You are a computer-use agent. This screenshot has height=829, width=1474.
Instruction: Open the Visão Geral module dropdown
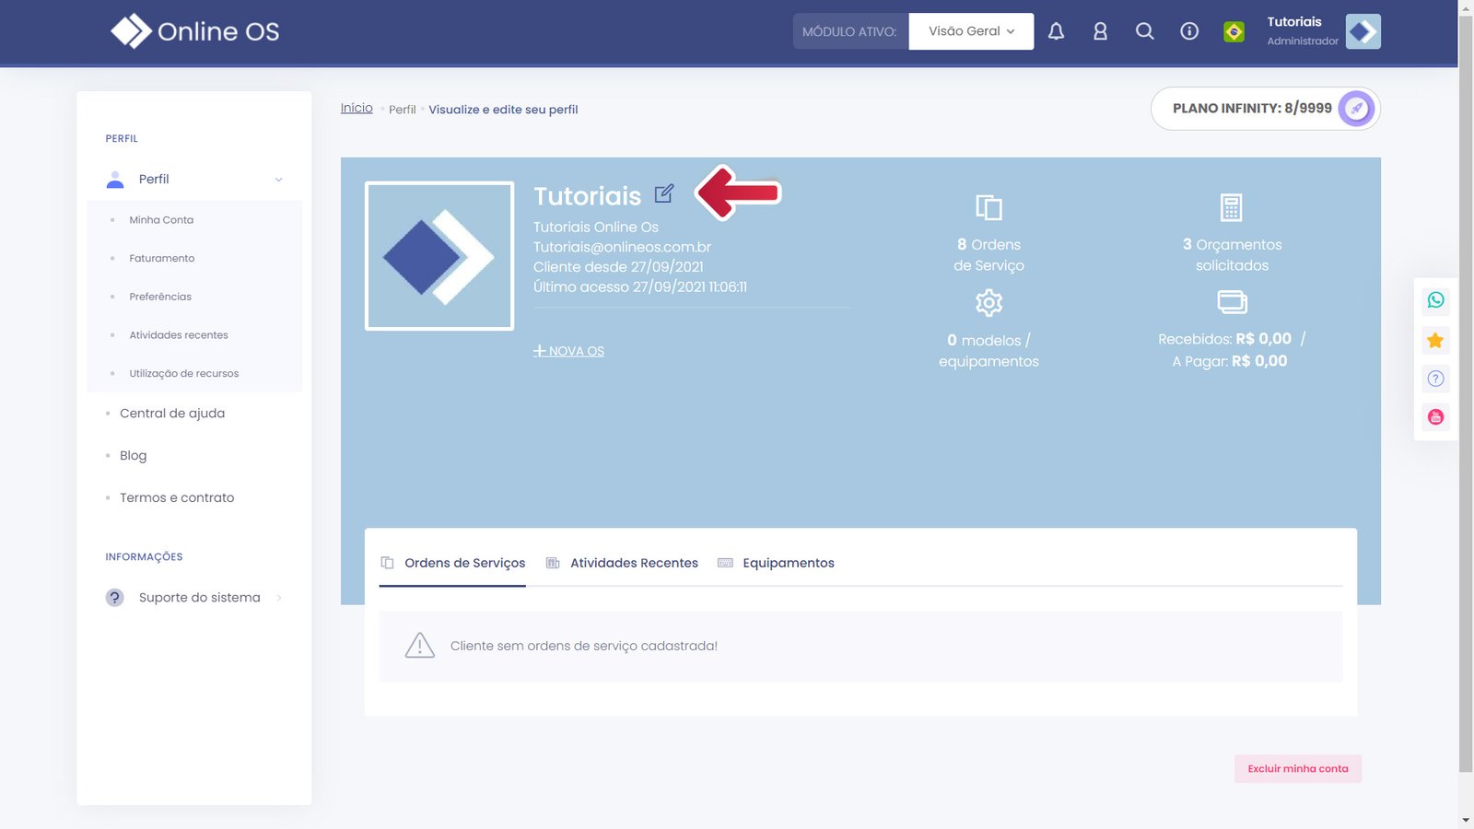pos(971,31)
